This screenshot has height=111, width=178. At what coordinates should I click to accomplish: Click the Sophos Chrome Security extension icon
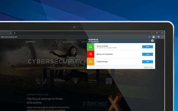154,37
